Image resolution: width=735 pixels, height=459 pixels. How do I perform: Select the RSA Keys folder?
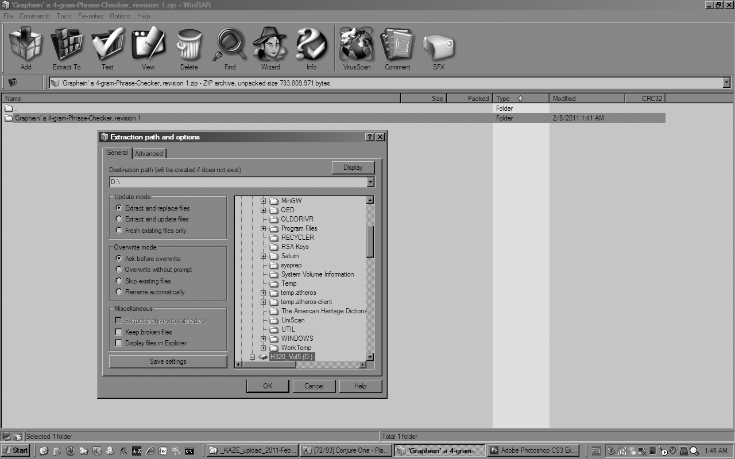295,247
